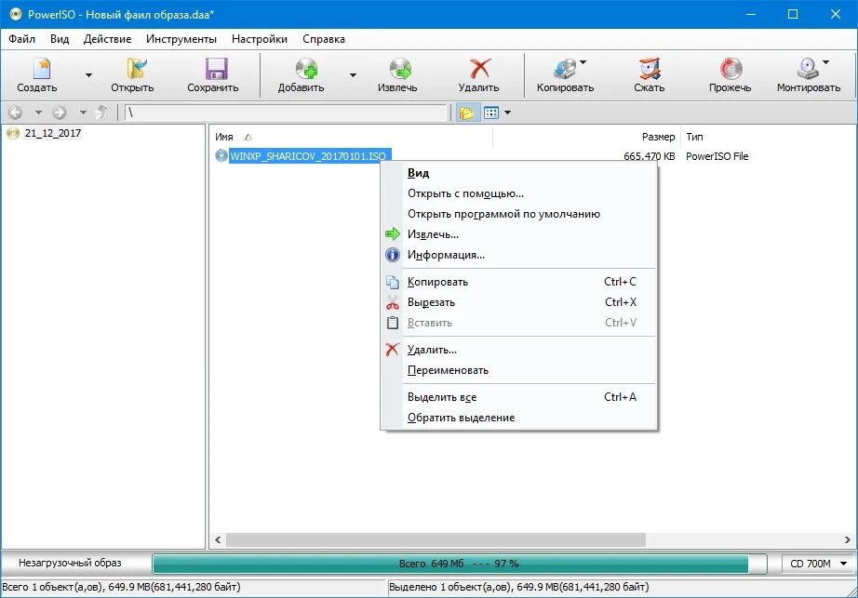
Task: Select the WINXP_SHARICOV_20170101.ISO file
Action: (x=309, y=156)
